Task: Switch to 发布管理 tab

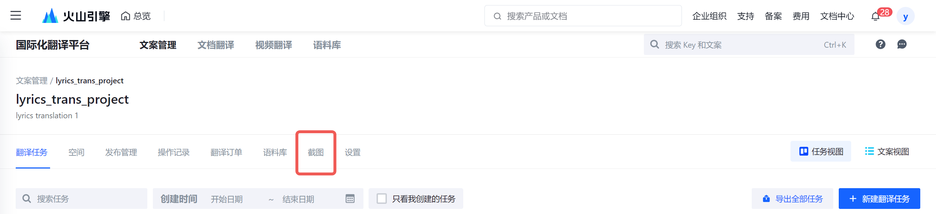Action: 121,152
